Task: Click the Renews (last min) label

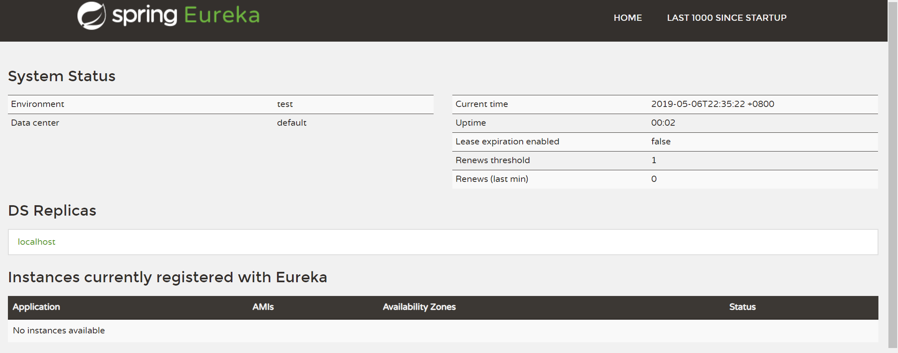Action: (491, 179)
